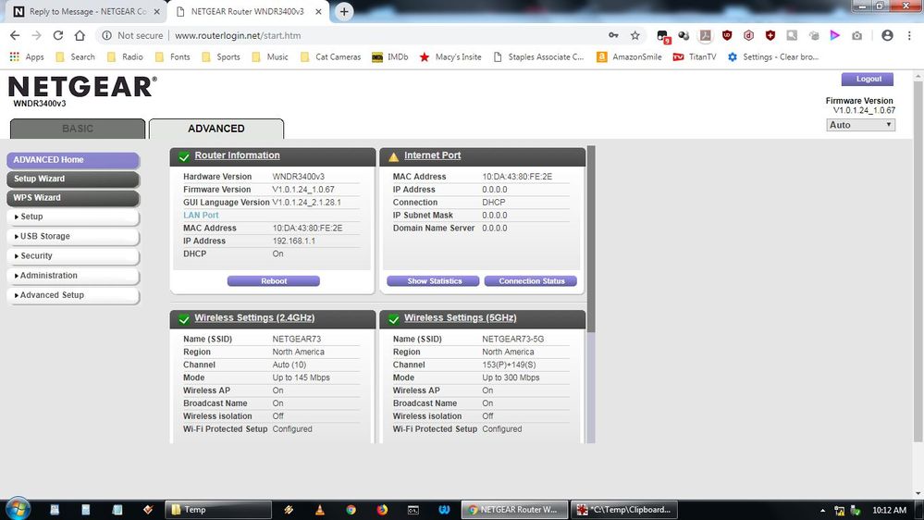
Task: Click the address bar URL field
Action: coord(370,35)
